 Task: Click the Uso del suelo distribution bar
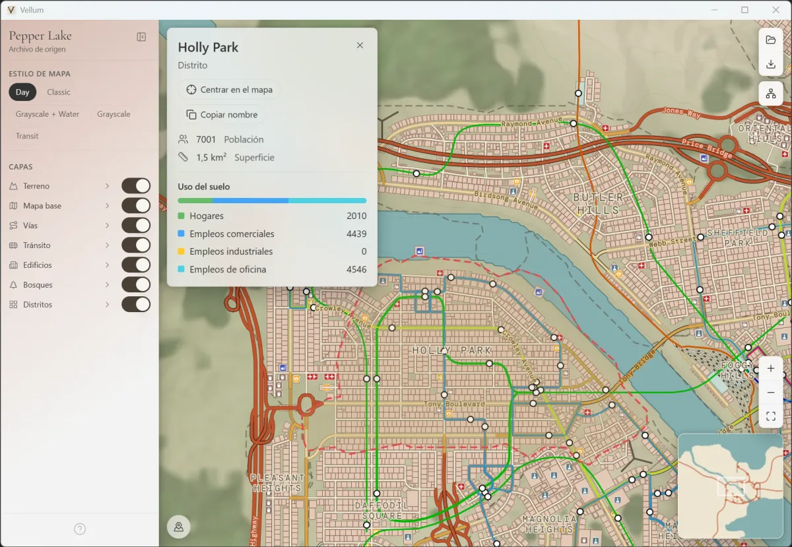click(272, 201)
